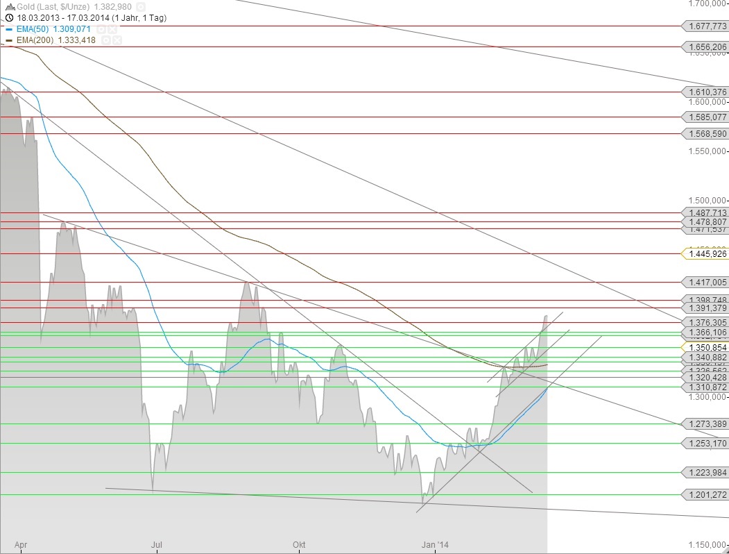Click the 1.201,272 support level tag
This screenshot has width=729, height=554.
[x=705, y=495]
